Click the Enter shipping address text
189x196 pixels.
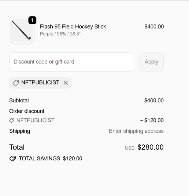(136, 131)
